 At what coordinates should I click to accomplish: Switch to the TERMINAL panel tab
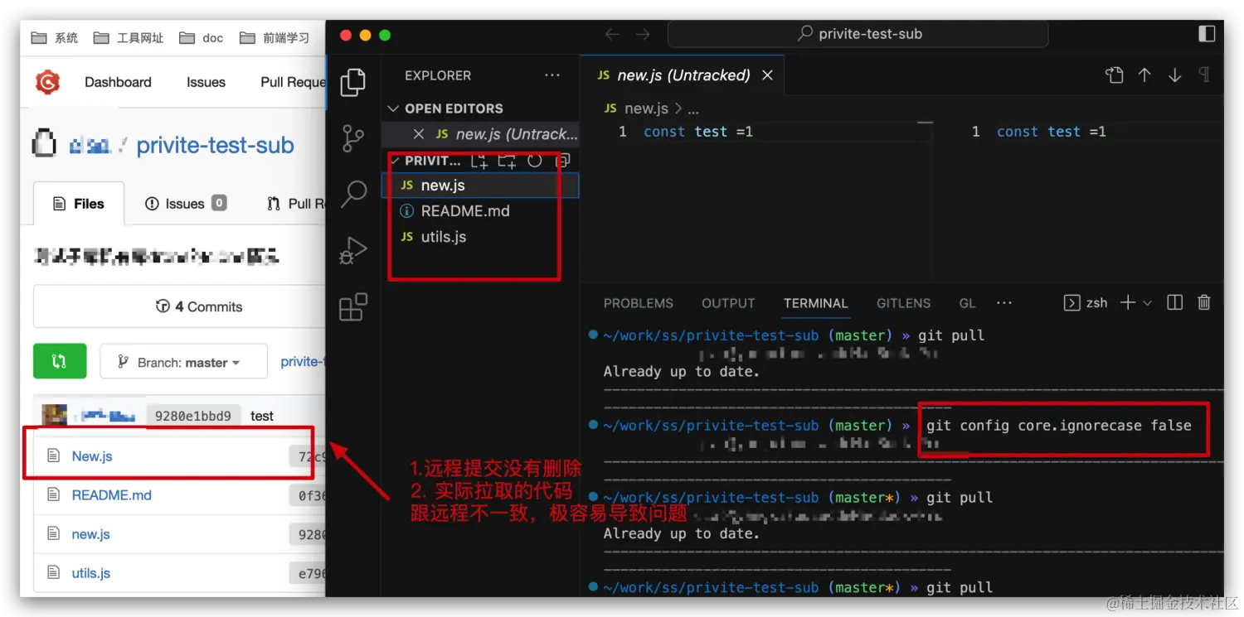(816, 303)
